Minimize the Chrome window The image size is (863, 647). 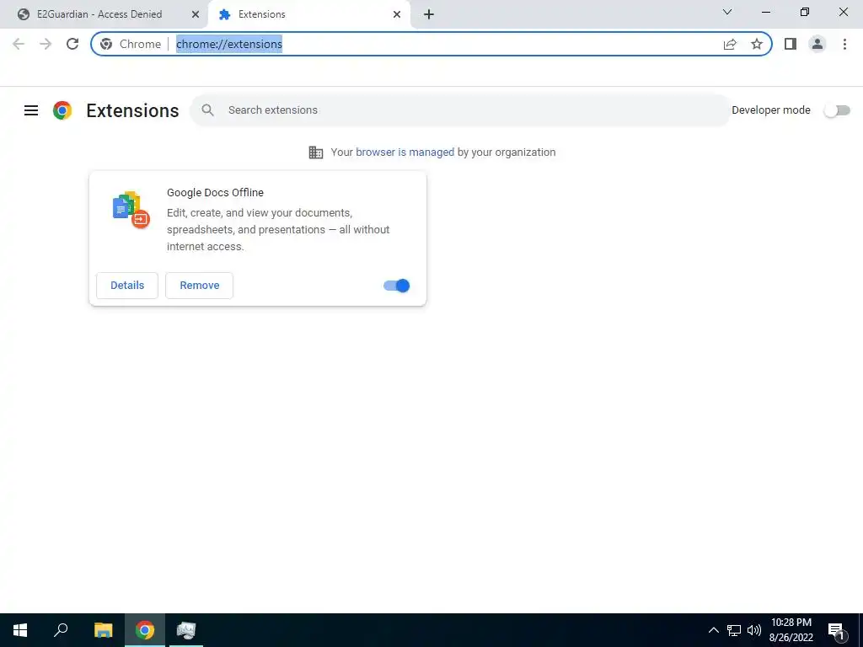point(766,12)
